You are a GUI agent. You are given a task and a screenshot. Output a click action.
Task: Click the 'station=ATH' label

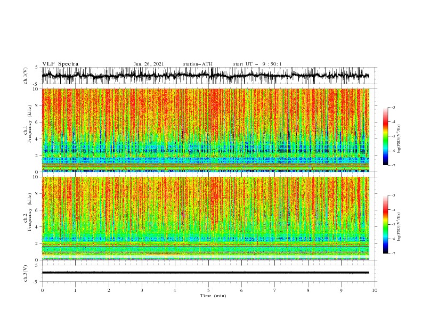[x=198, y=64]
